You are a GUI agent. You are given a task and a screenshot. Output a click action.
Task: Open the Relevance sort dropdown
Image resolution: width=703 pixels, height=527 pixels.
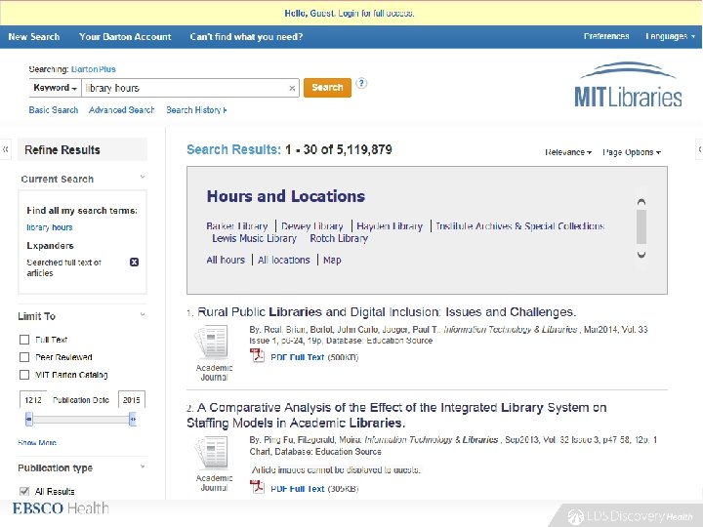(x=568, y=152)
